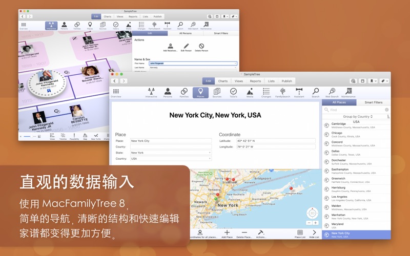This screenshot has height=256, width=410.
Task: Click Delete Place below the map
Action: tap(244, 234)
